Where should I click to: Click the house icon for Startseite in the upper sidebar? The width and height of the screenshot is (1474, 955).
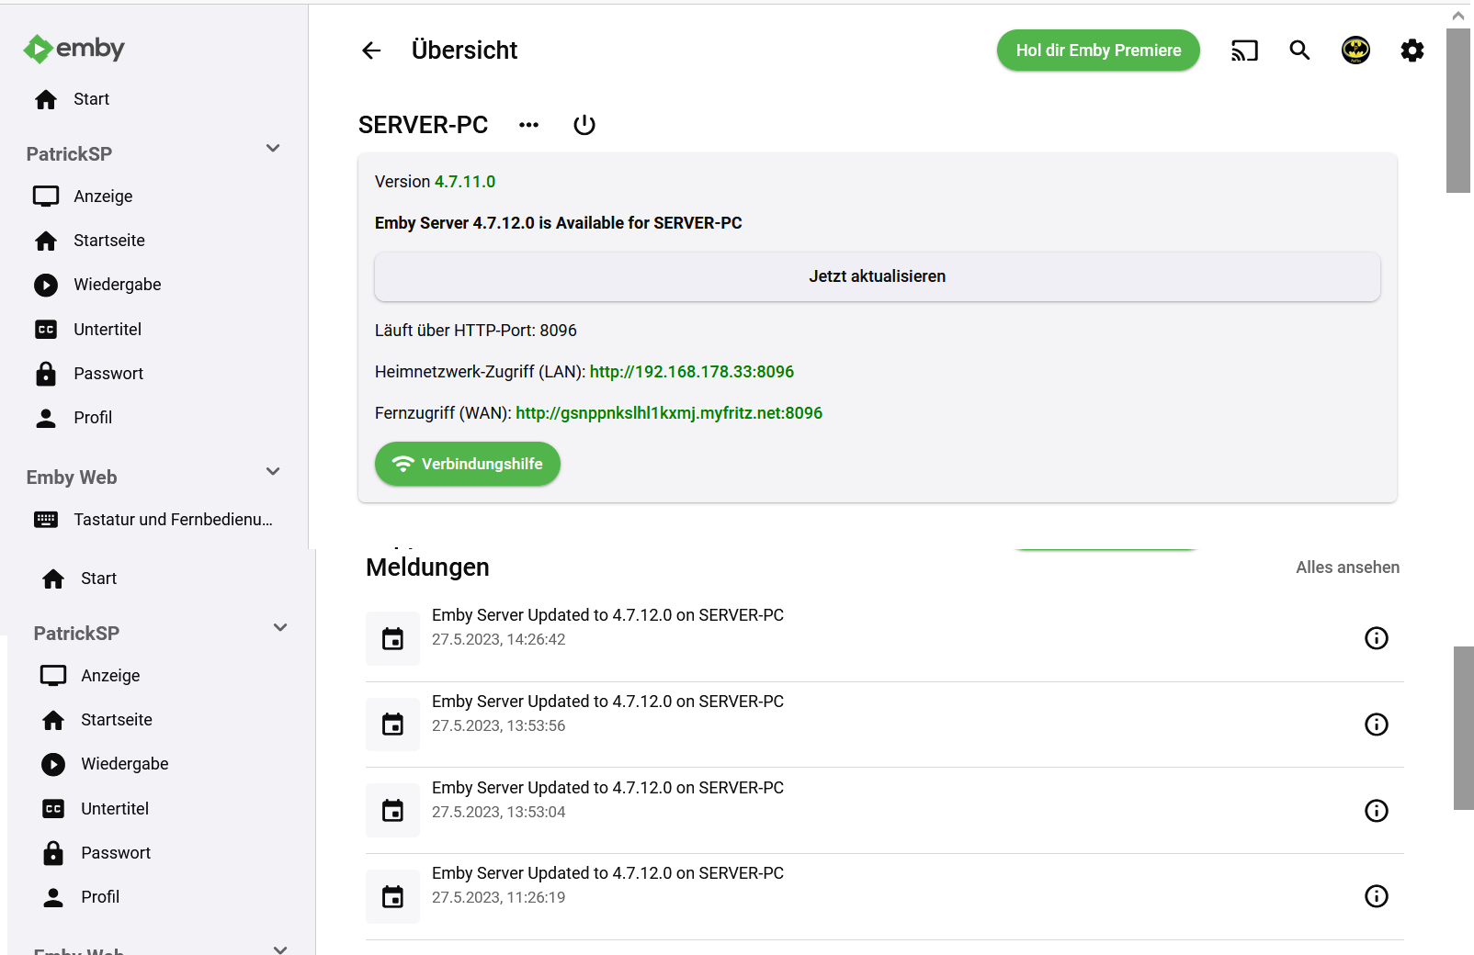(x=46, y=241)
